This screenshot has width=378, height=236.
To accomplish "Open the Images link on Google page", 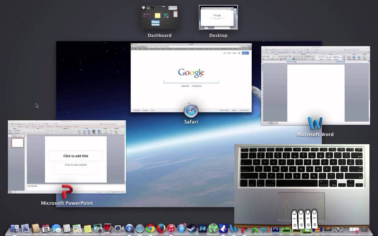I will (234, 53).
